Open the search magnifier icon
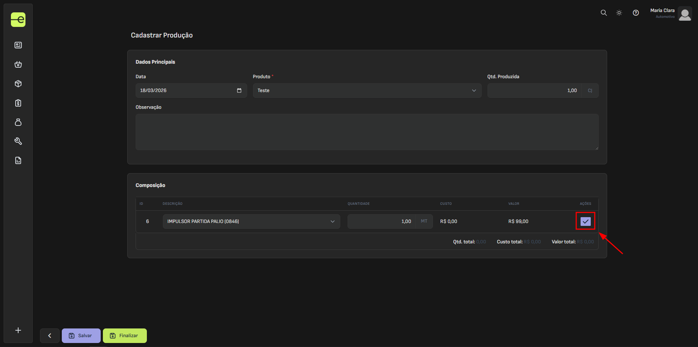This screenshot has height=347, width=698. pos(603,13)
